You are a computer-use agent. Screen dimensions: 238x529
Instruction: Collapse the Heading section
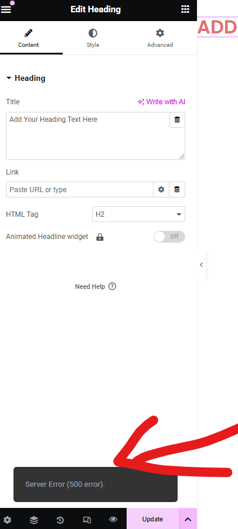(x=26, y=79)
